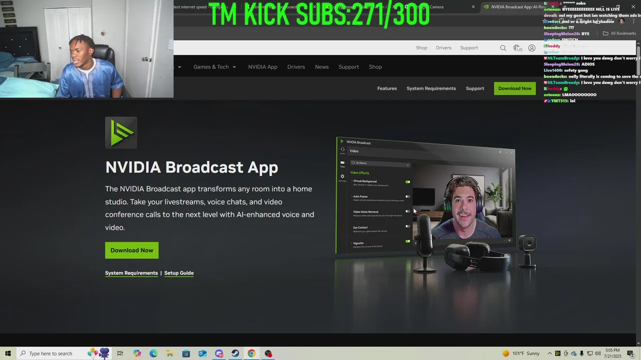The height and width of the screenshot is (360, 641).
Task: Click Support in the top utility bar
Action: tap(469, 48)
